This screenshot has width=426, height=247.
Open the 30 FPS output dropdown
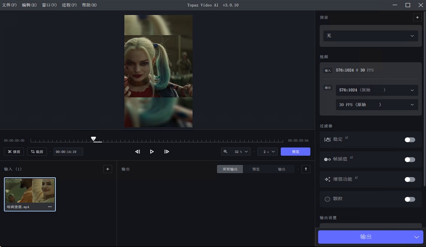pyautogui.click(x=377, y=105)
